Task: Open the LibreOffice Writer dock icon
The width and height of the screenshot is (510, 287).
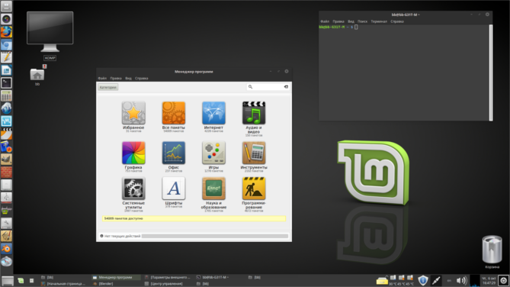Action: 6,70
